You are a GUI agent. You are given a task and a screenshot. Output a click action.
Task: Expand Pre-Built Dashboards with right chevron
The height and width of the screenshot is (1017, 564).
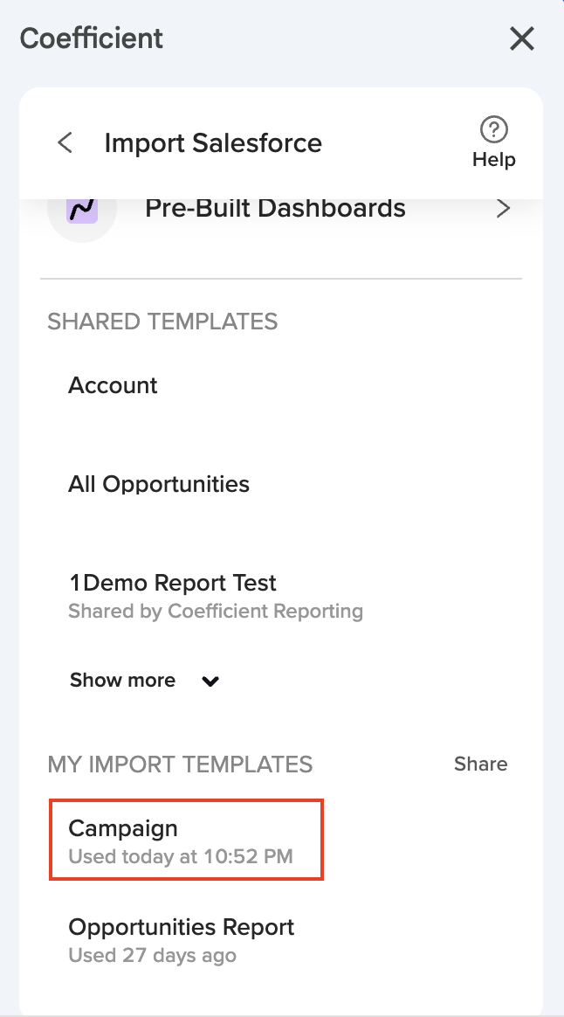point(503,209)
